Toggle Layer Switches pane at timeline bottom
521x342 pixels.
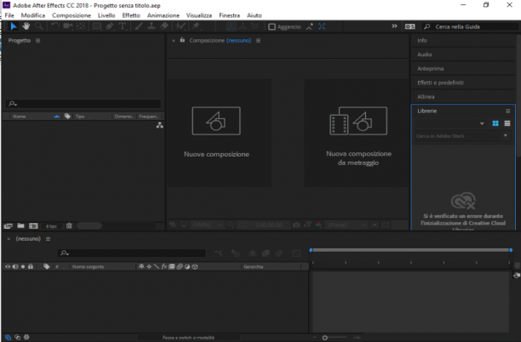(8, 338)
